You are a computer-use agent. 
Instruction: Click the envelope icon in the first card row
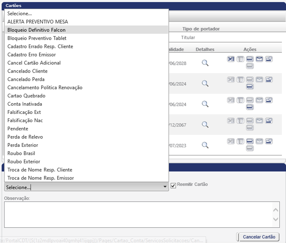pyautogui.click(x=259, y=59)
